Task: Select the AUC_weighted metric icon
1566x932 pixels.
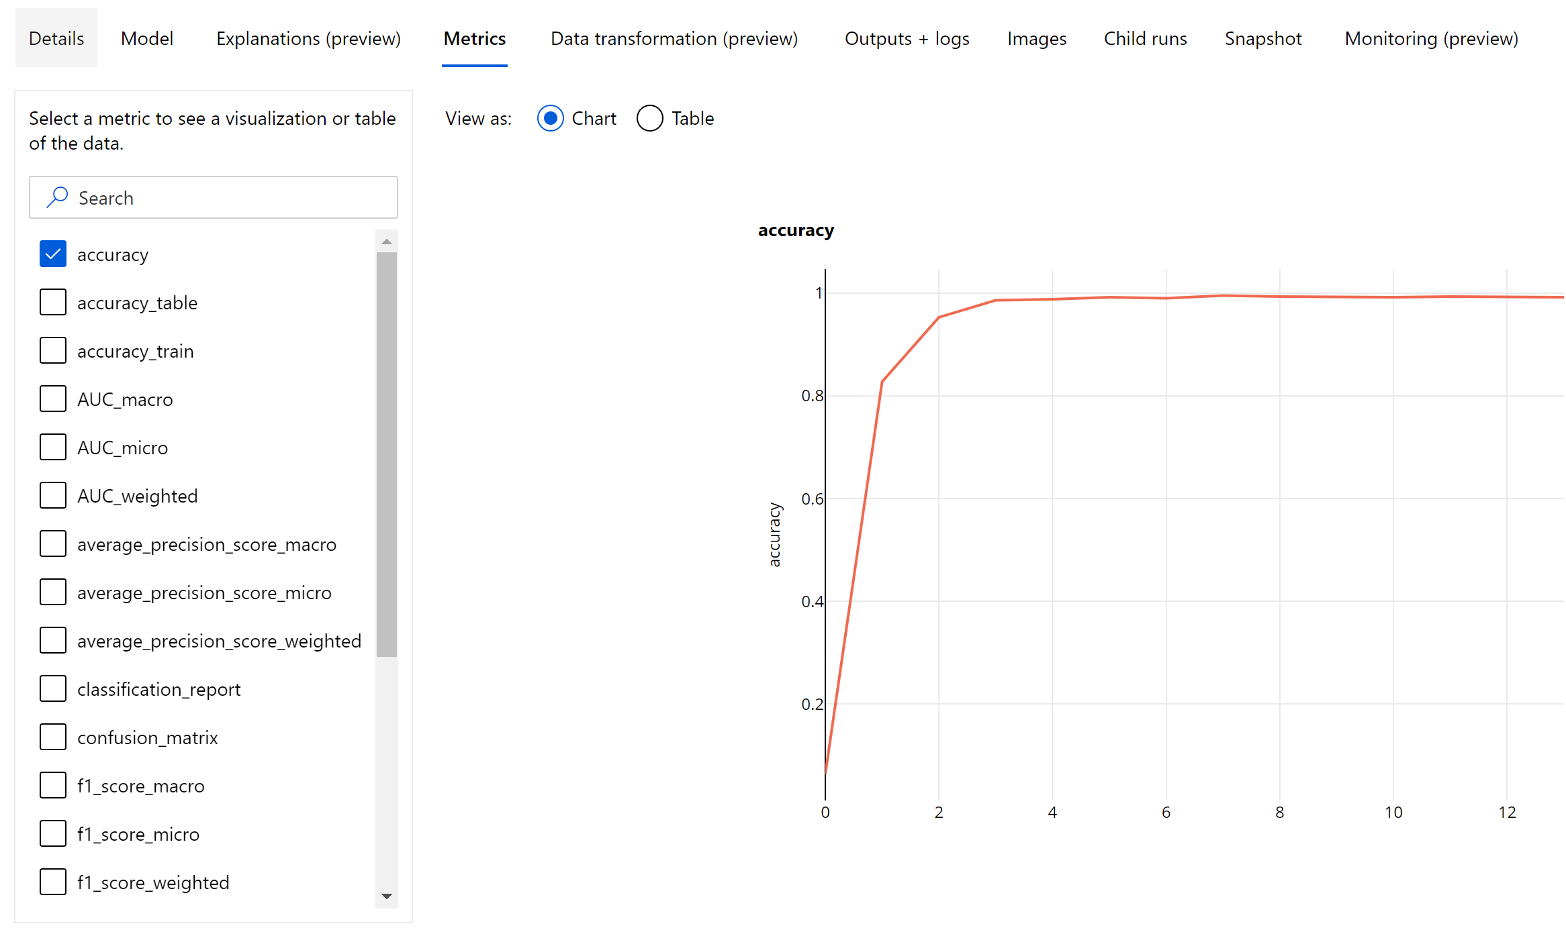Action: tap(52, 495)
